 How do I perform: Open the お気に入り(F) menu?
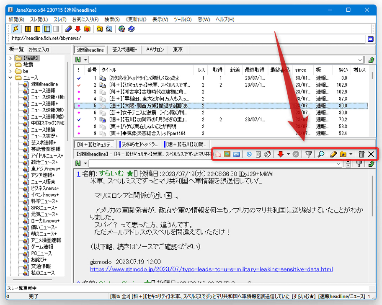click(85, 20)
